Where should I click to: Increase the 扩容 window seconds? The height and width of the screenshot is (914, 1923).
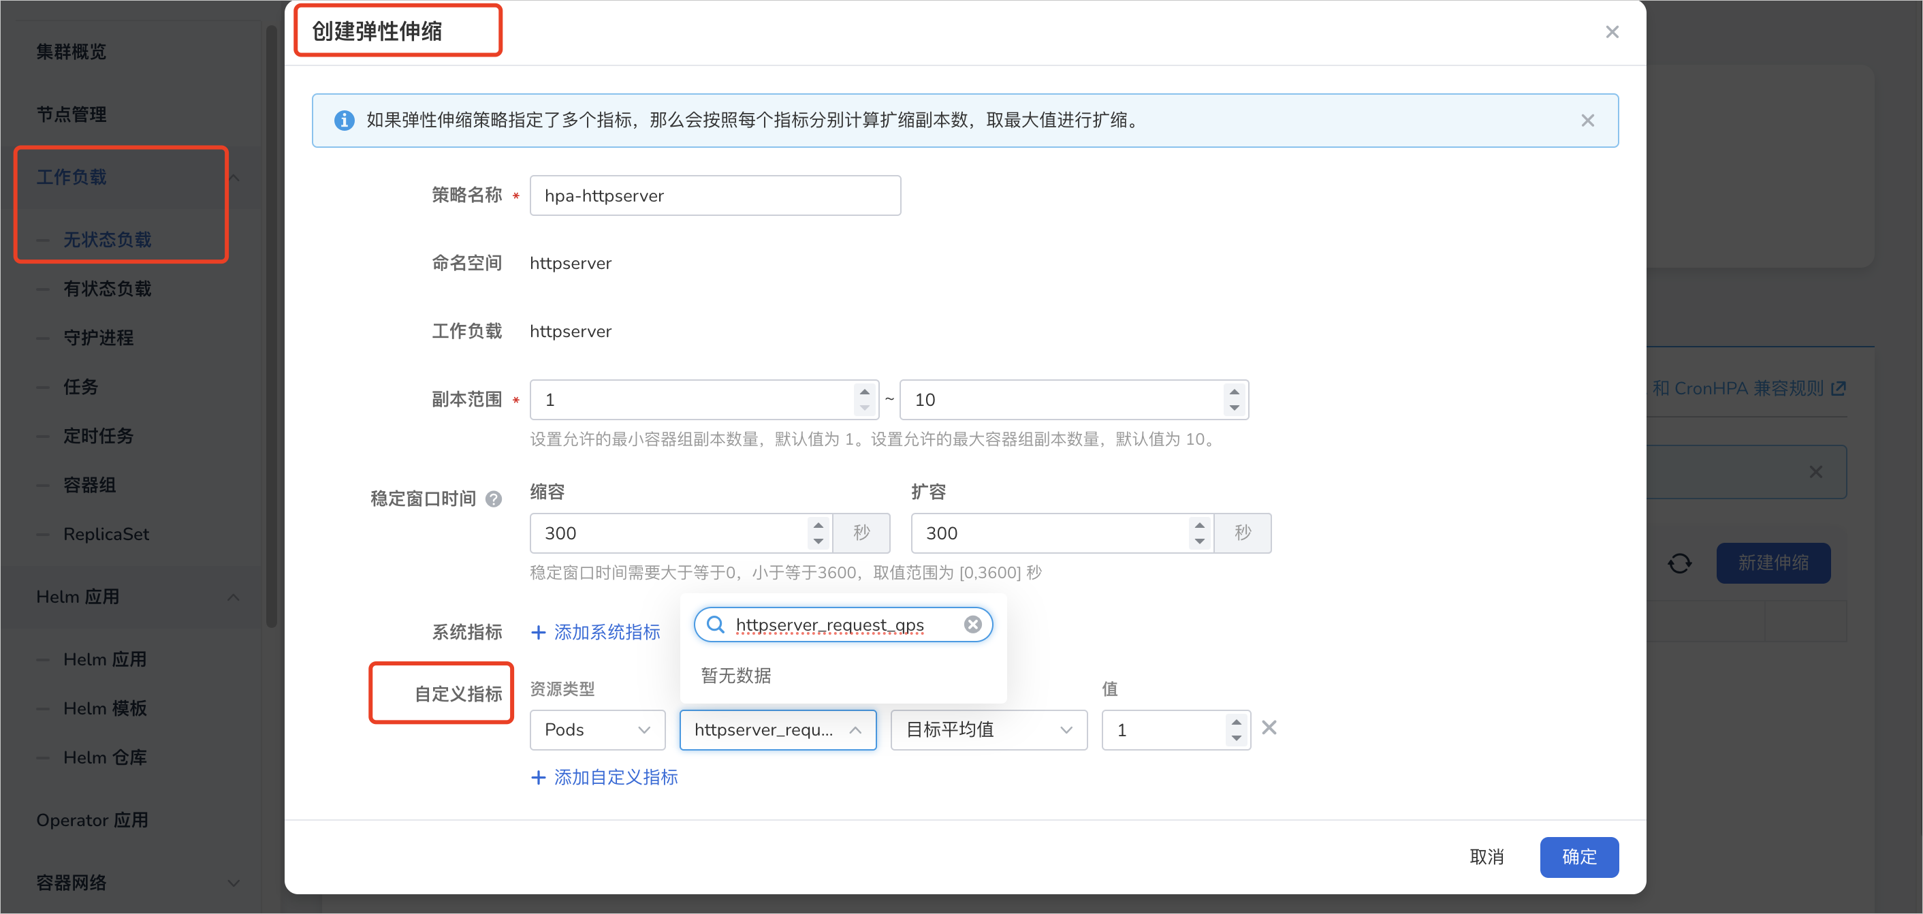click(1200, 526)
